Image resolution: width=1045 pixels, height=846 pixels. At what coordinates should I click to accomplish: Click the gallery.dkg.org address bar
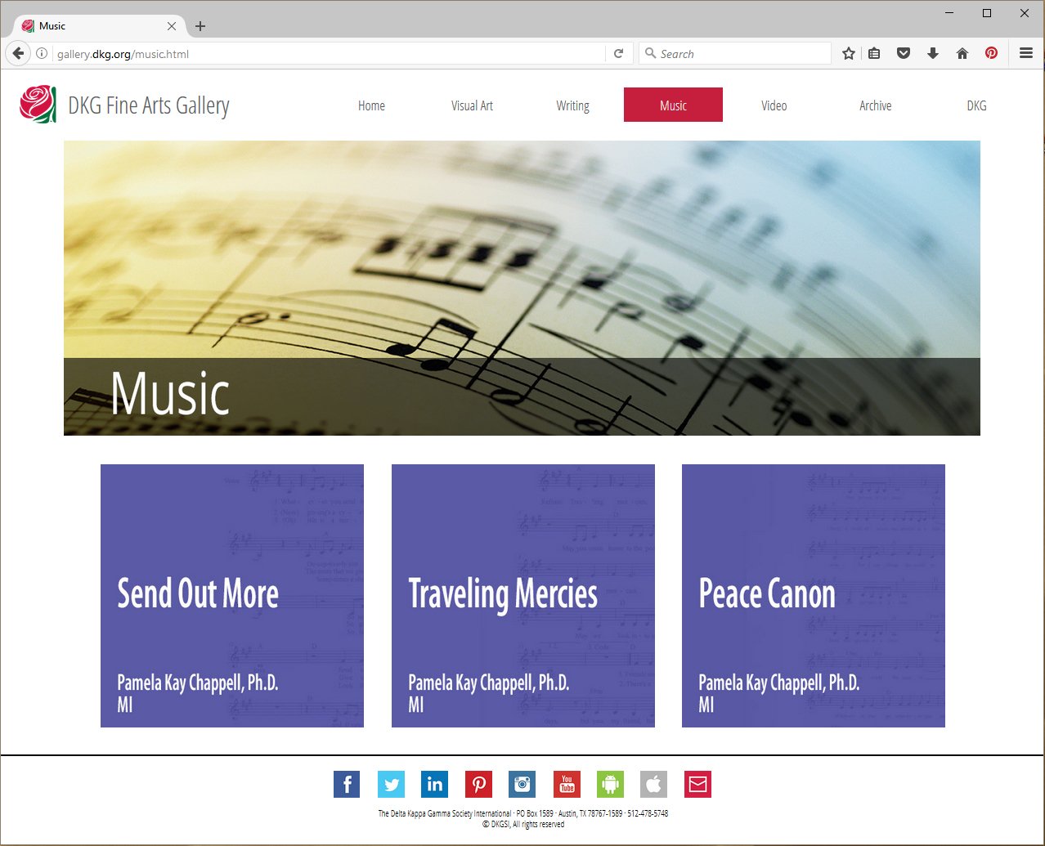coord(327,53)
